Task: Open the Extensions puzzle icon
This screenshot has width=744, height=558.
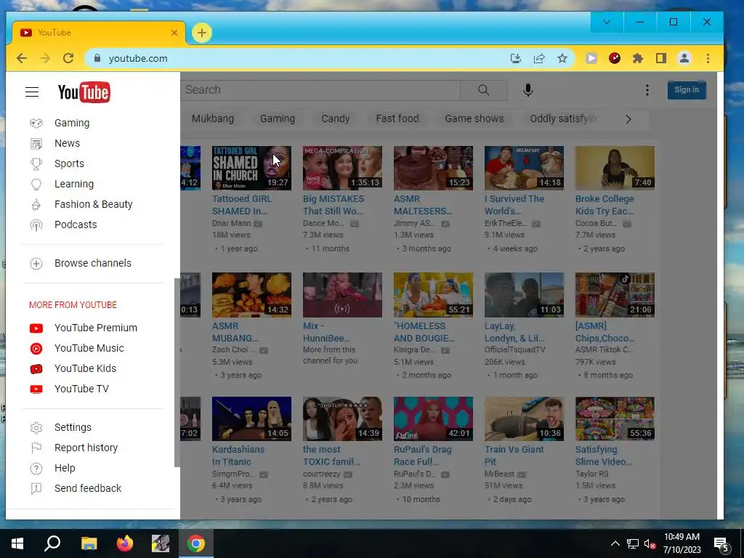Action: 638,58
